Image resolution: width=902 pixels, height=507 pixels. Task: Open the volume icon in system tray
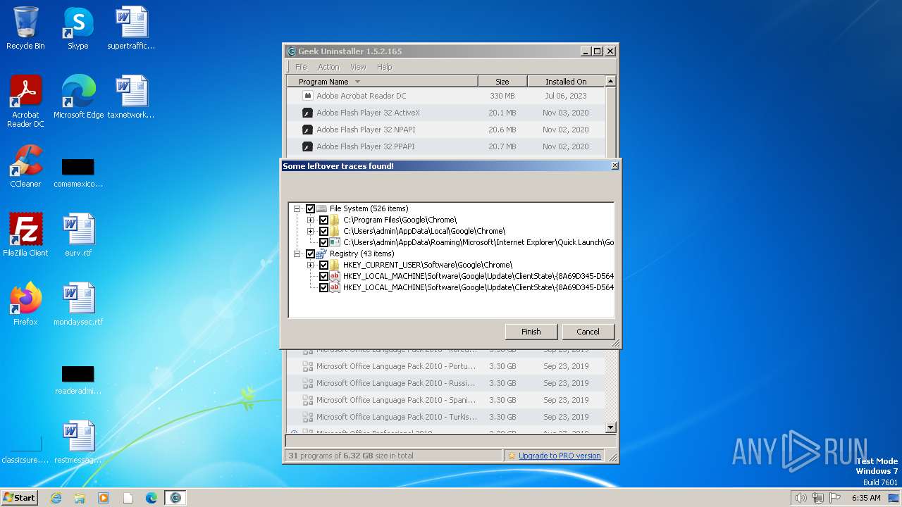(801, 498)
